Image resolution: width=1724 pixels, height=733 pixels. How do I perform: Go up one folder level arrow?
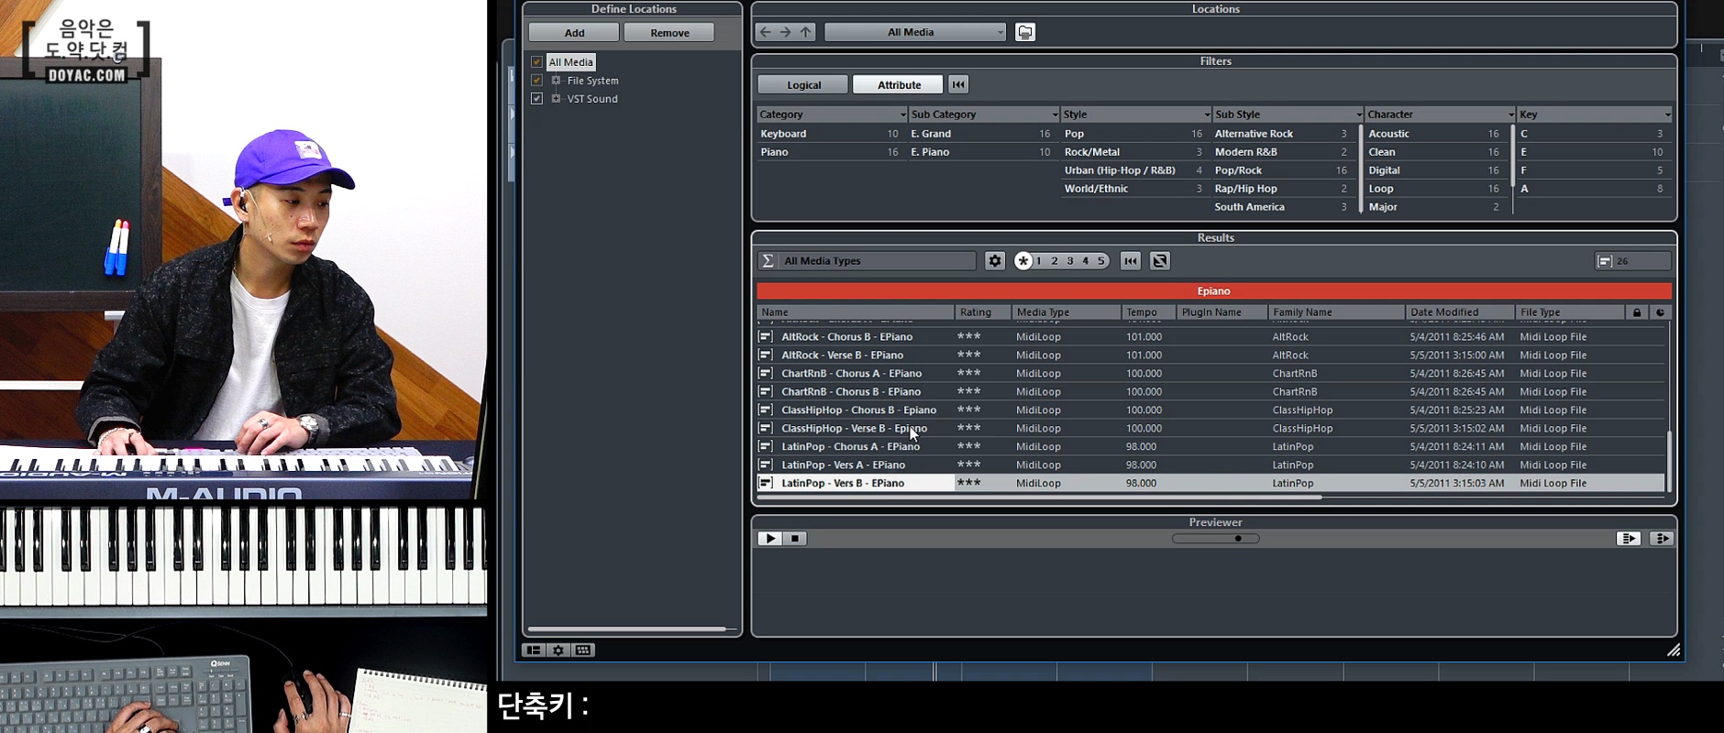pyautogui.click(x=806, y=32)
